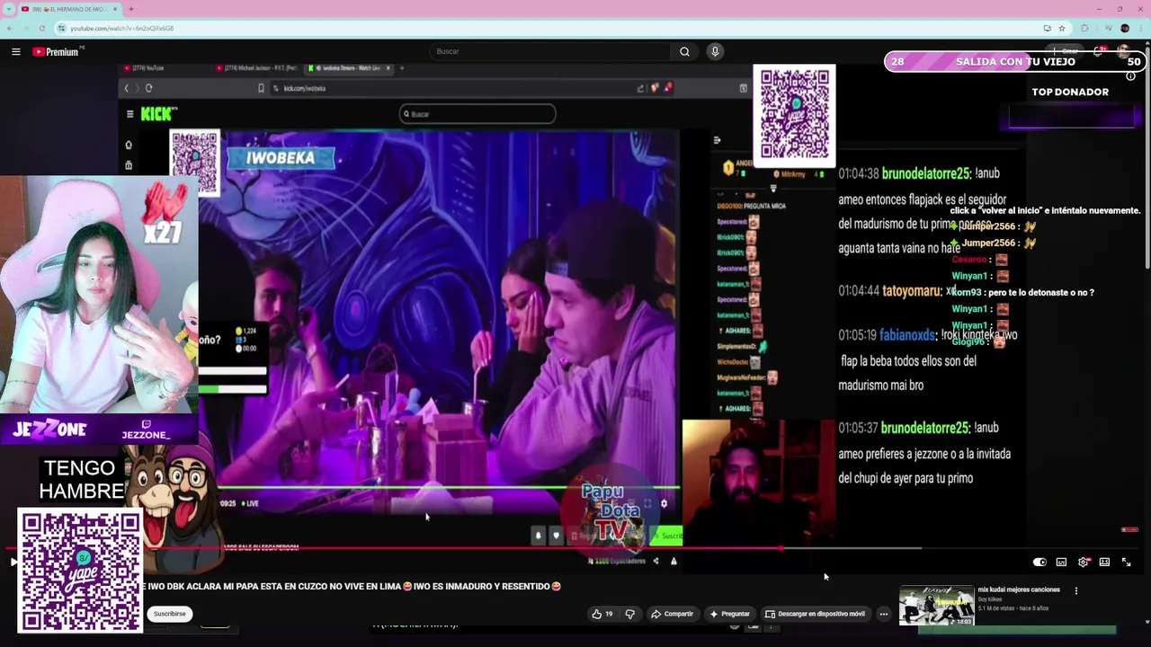Reload the YouTube page
Viewport: 1151px width, 647px height.
pyautogui.click(x=44, y=28)
